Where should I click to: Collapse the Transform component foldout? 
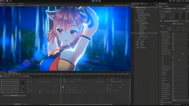160,12
